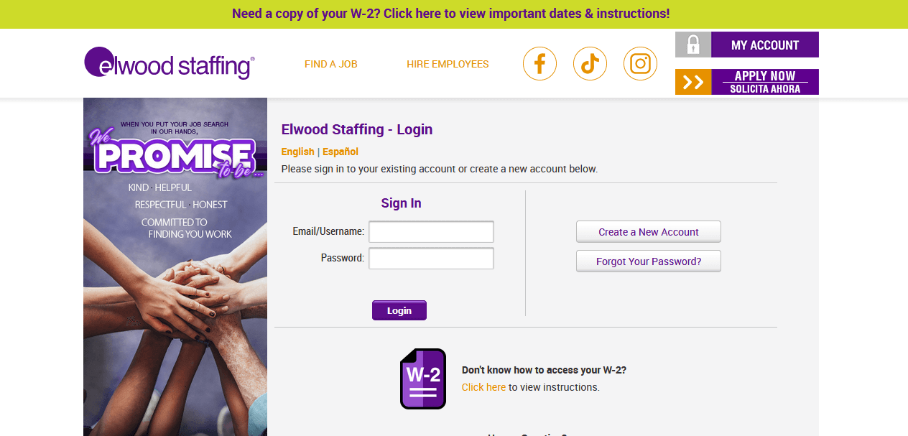Screen dimensions: 908x436
Task: Click Create a New Account
Action: tap(649, 232)
